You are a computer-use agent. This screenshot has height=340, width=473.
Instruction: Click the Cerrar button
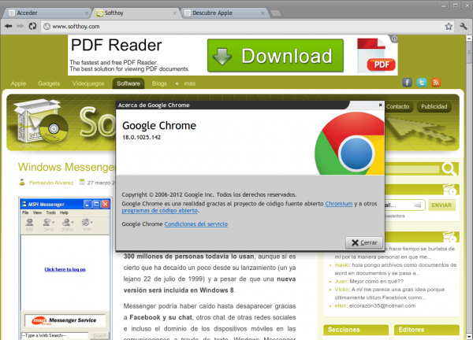pyautogui.click(x=364, y=242)
